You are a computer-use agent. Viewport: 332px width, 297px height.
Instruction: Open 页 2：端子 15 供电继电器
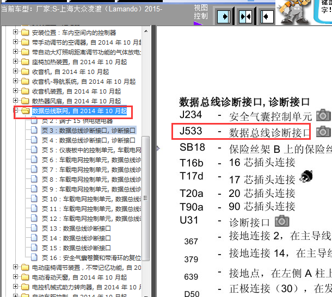pyautogui.click(x=77, y=121)
